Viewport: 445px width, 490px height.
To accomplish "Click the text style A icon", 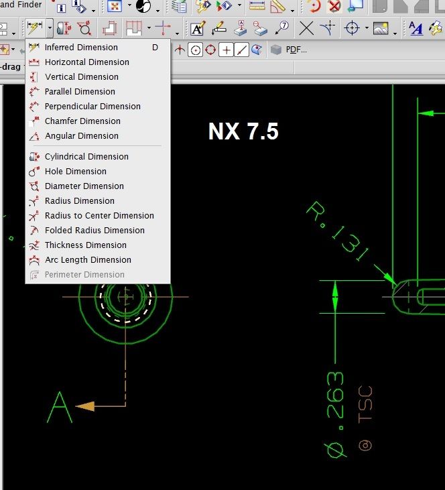I will (416, 28).
